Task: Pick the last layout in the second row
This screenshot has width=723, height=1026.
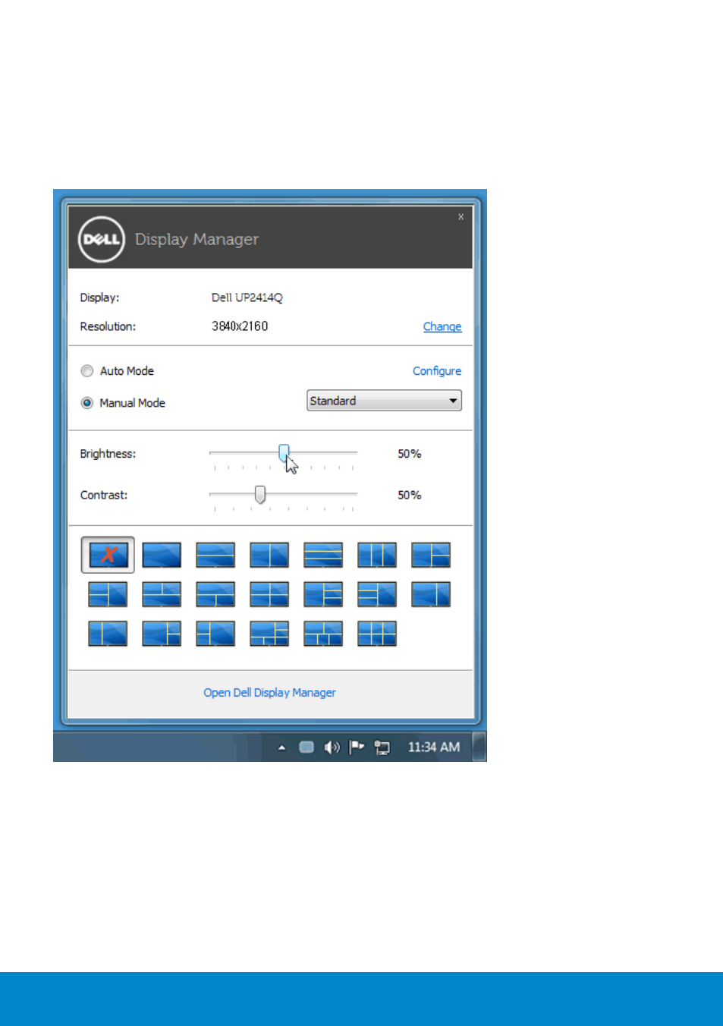Action: click(x=431, y=594)
